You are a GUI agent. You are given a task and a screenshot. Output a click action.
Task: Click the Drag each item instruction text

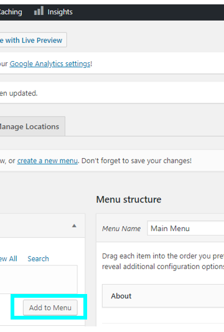click(163, 261)
